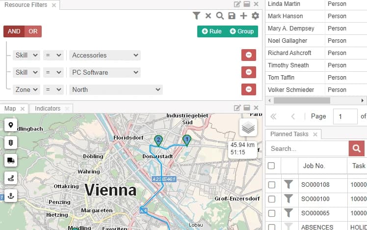Viewport: 367px width, 230px height.
Task: Switch condition to AND
Action: (14, 31)
